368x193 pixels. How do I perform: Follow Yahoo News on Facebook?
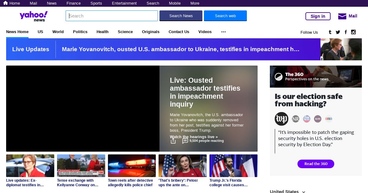pyautogui.click(x=346, y=32)
